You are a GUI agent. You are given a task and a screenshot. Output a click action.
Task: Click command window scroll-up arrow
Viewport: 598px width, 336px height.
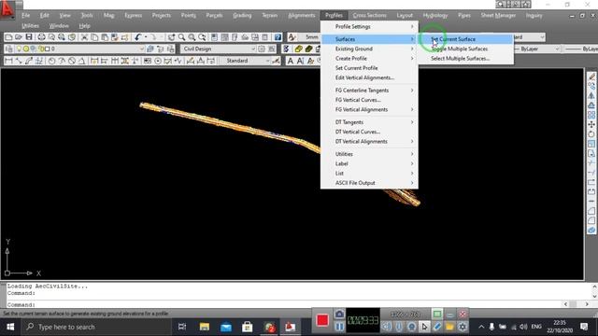pyautogui.click(x=594, y=287)
